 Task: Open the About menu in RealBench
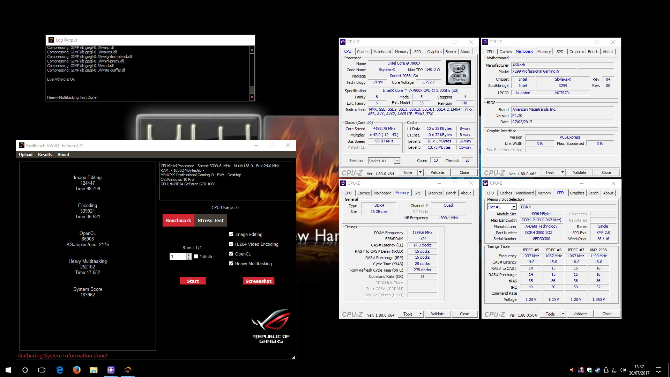64,155
